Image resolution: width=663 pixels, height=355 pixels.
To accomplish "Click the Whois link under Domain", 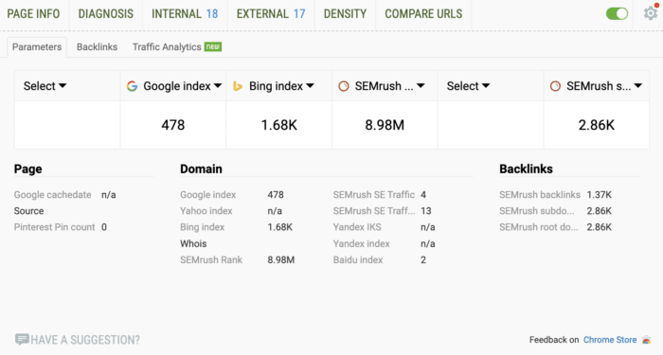I will tap(193, 244).
